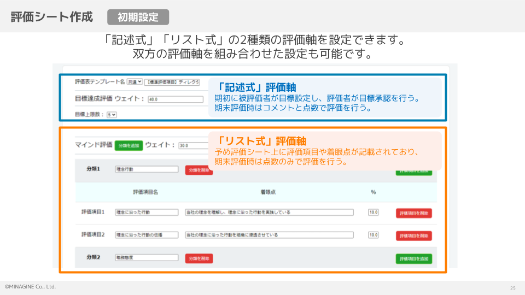Click the 評価項目2 着眼点 text field

269,235
